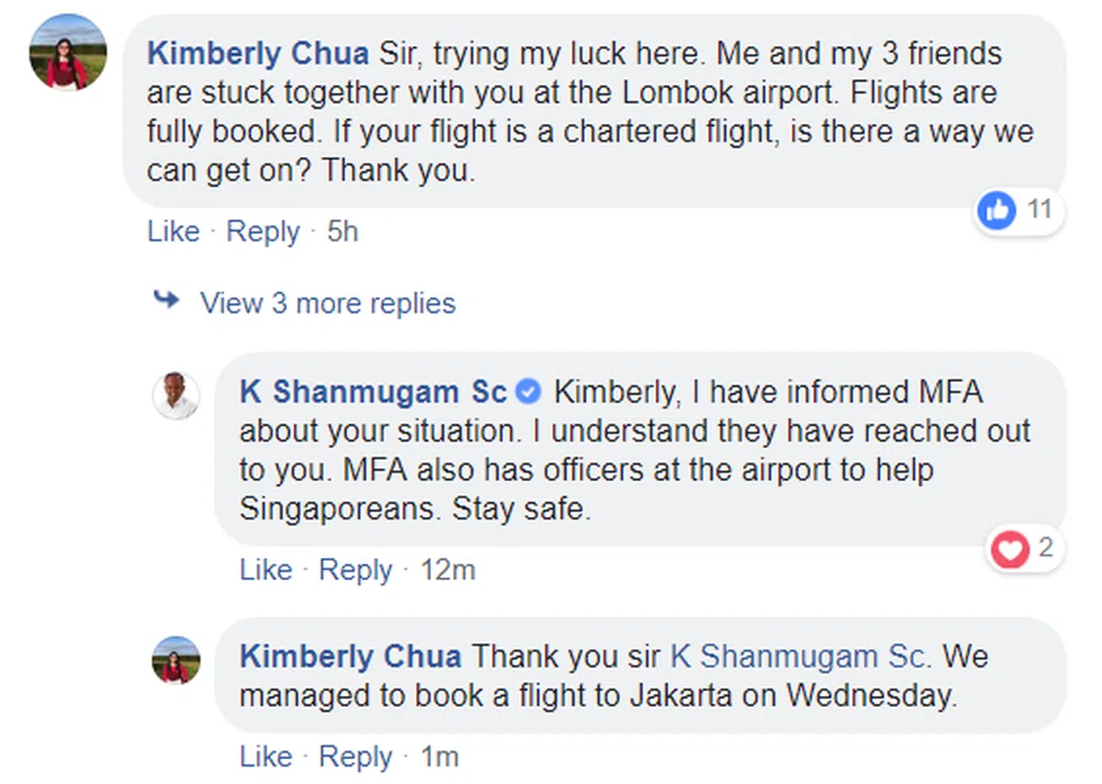Open K Shanmugam Sc author name link

pos(373,393)
